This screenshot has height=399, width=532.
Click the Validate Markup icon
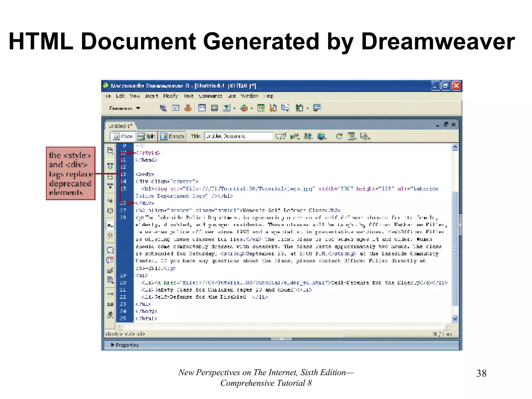point(295,136)
